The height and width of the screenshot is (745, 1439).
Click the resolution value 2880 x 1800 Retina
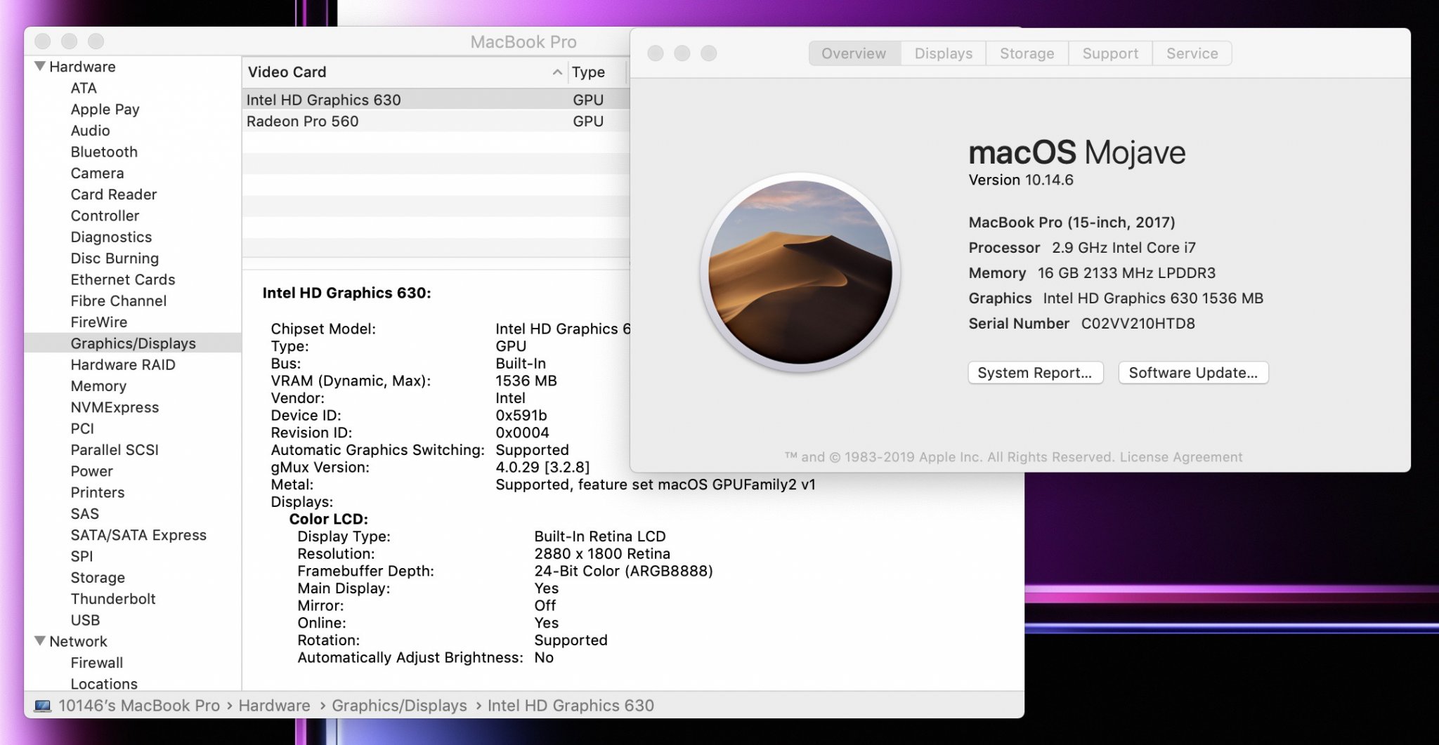(x=602, y=554)
